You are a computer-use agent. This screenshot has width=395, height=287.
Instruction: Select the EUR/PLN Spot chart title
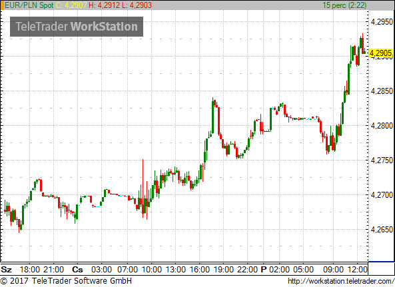pyautogui.click(x=29, y=5)
